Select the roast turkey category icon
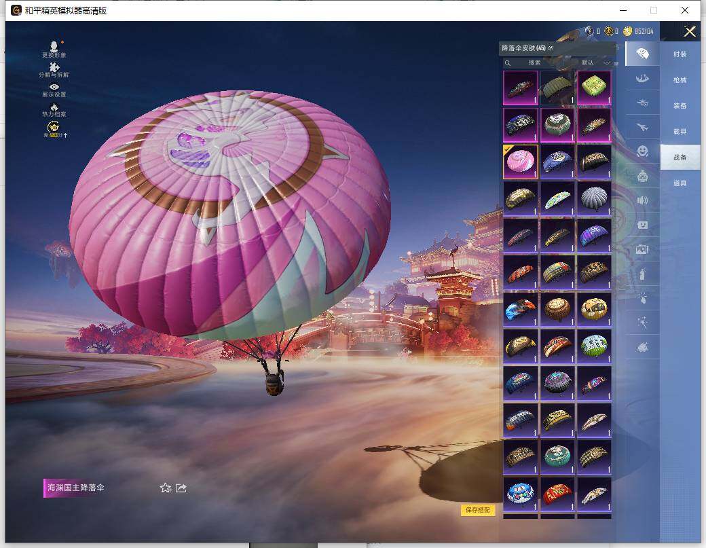Viewport: 706px width, 548px height. coord(642,347)
